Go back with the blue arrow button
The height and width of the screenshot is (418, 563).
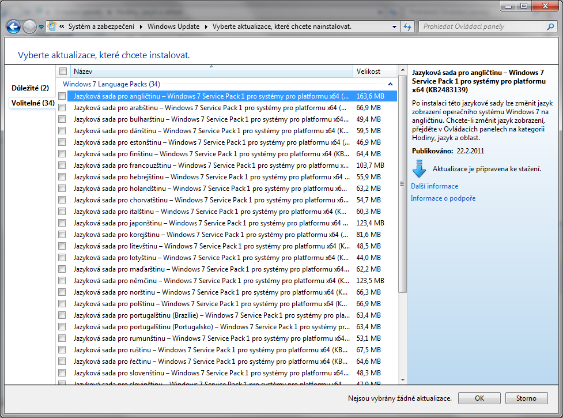click(13, 27)
